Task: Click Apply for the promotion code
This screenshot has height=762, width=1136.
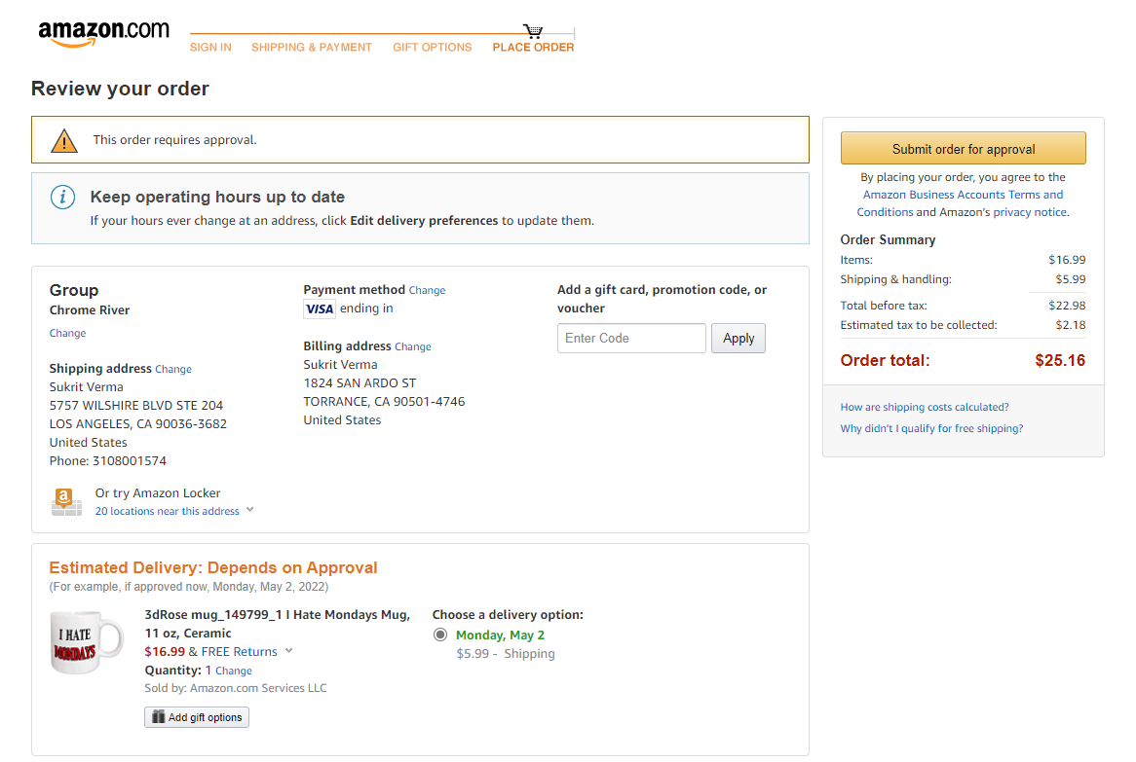Action: point(738,339)
